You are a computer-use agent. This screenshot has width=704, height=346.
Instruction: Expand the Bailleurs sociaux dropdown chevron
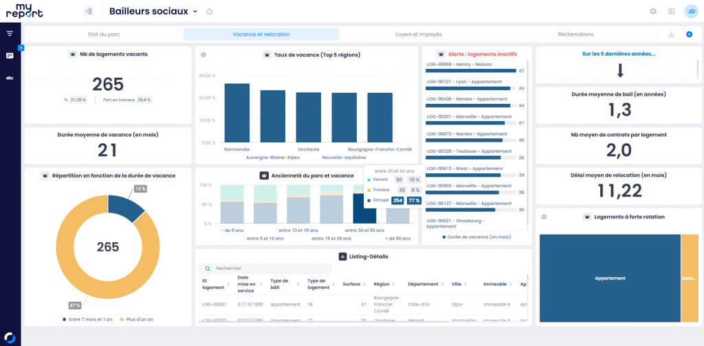click(x=195, y=12)
